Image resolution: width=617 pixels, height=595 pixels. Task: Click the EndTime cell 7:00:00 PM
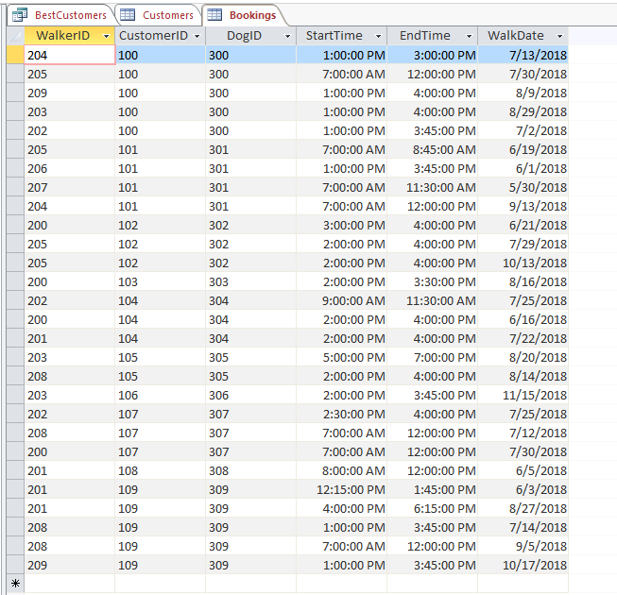coord(433,357)
